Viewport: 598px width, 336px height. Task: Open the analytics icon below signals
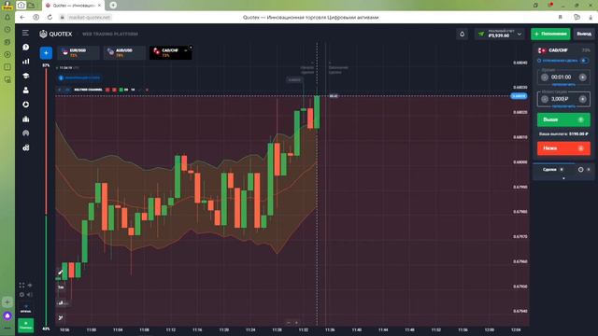click(x=25, y=147)
